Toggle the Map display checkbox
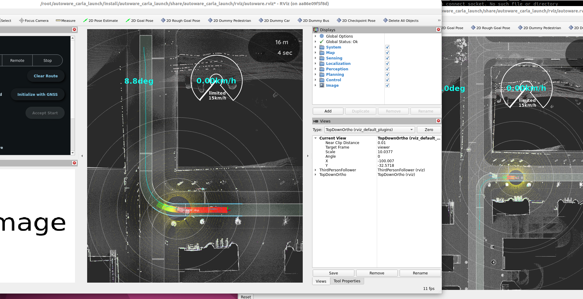 point(387,52)
